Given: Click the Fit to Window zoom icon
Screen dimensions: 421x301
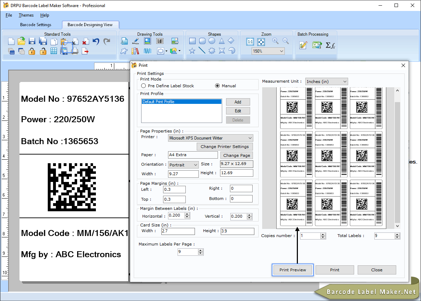Looking at the screenshot, I should 261,42.
